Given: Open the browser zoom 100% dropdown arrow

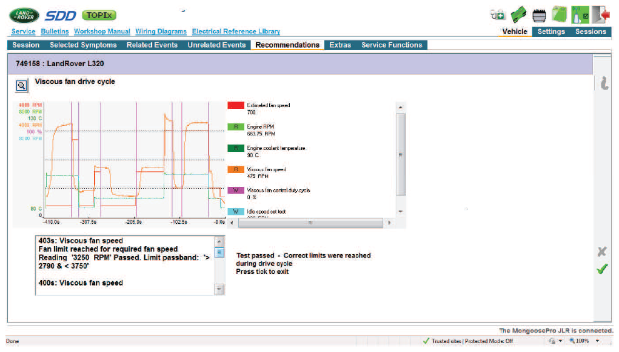Looking at the screenshot, I should point(597,341).
